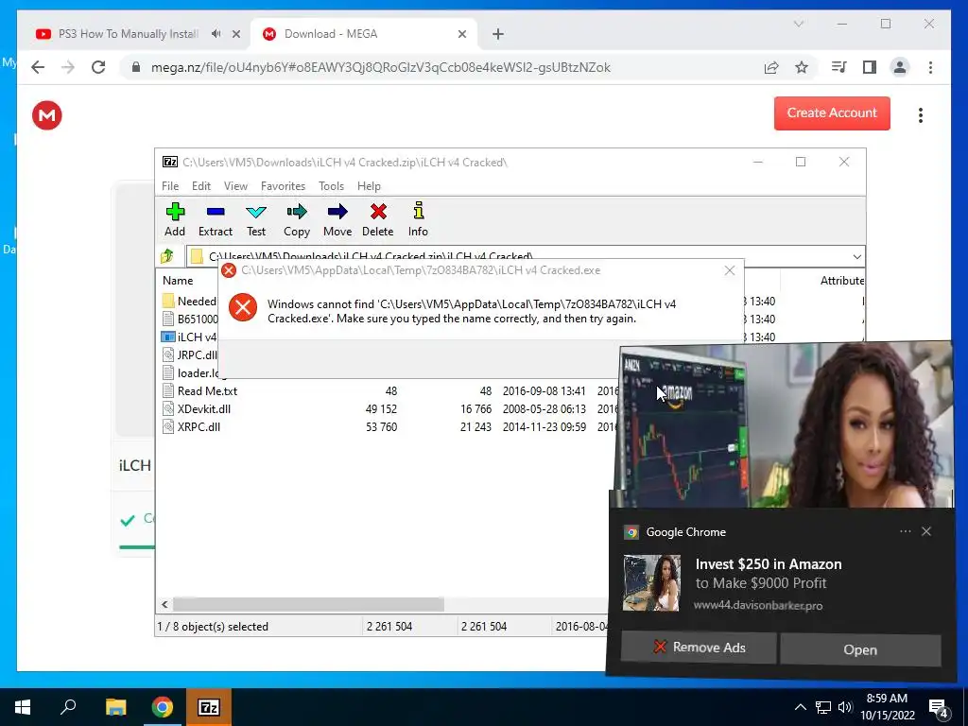Image resolution: width=968 pixels, height=726 pixels.
Task: Click the MEGA logo icon
Action: pos(47,114)
